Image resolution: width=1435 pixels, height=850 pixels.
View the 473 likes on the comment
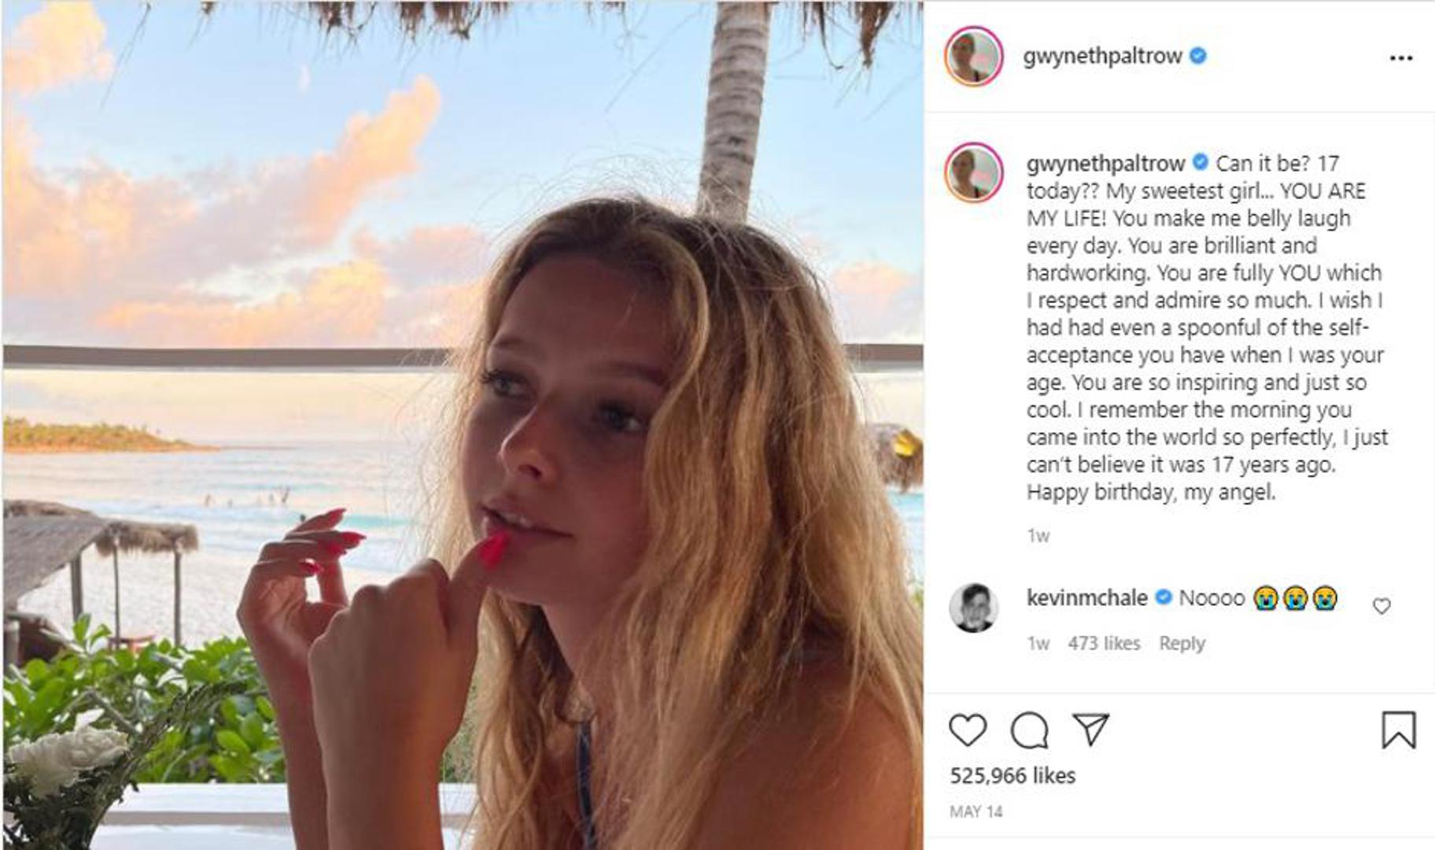[x=1104, y=643]
